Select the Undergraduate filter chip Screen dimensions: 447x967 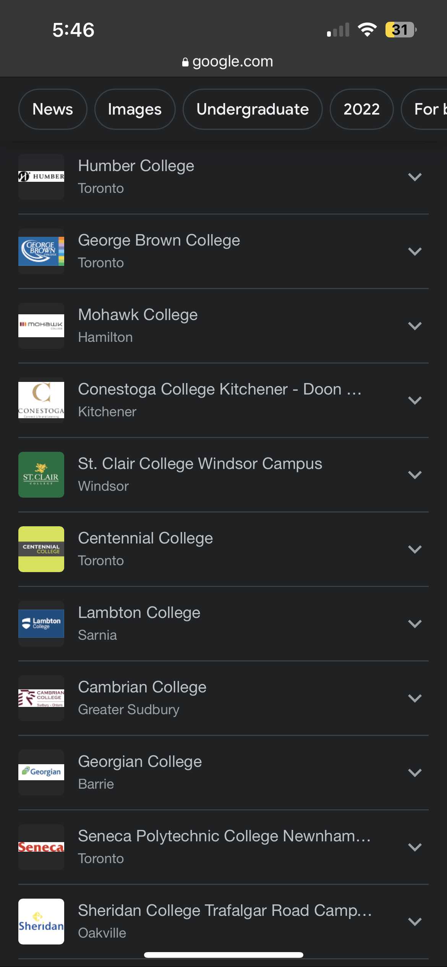coord(253,109)
